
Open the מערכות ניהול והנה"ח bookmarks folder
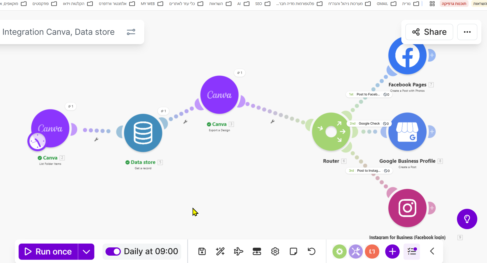[x=349, y=4]
